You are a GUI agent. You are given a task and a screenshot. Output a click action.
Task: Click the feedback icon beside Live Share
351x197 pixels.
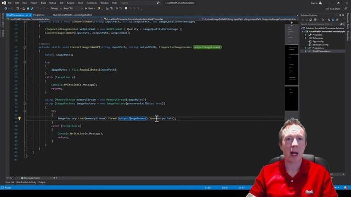[x=346, y=9]
